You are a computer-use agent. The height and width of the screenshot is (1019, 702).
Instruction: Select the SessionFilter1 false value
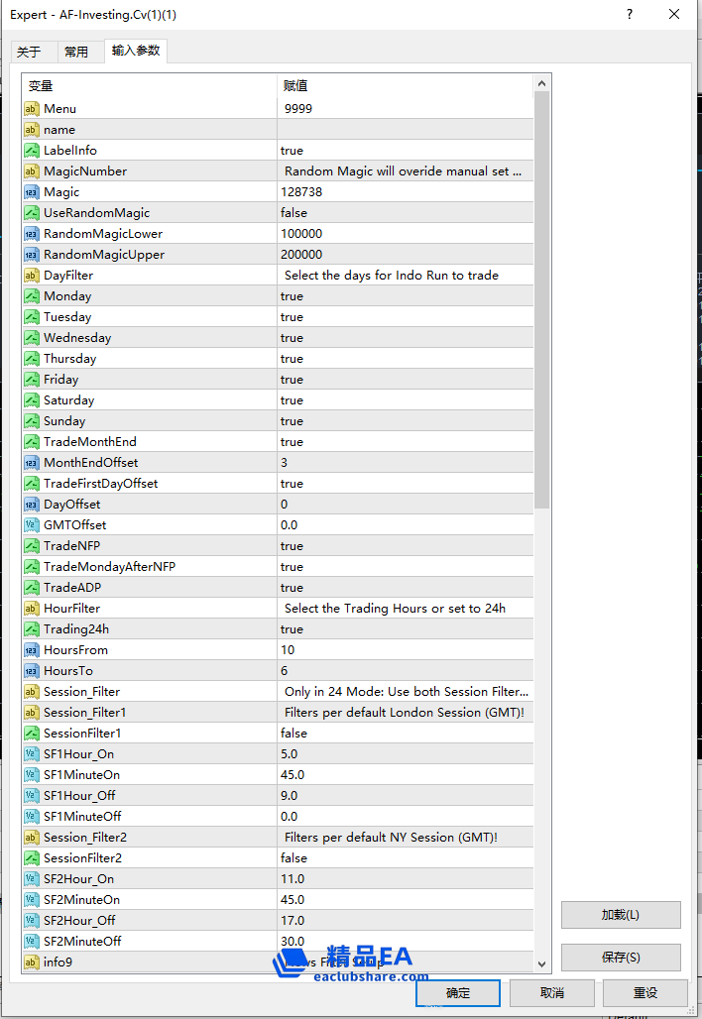click(x=405, y=734)
